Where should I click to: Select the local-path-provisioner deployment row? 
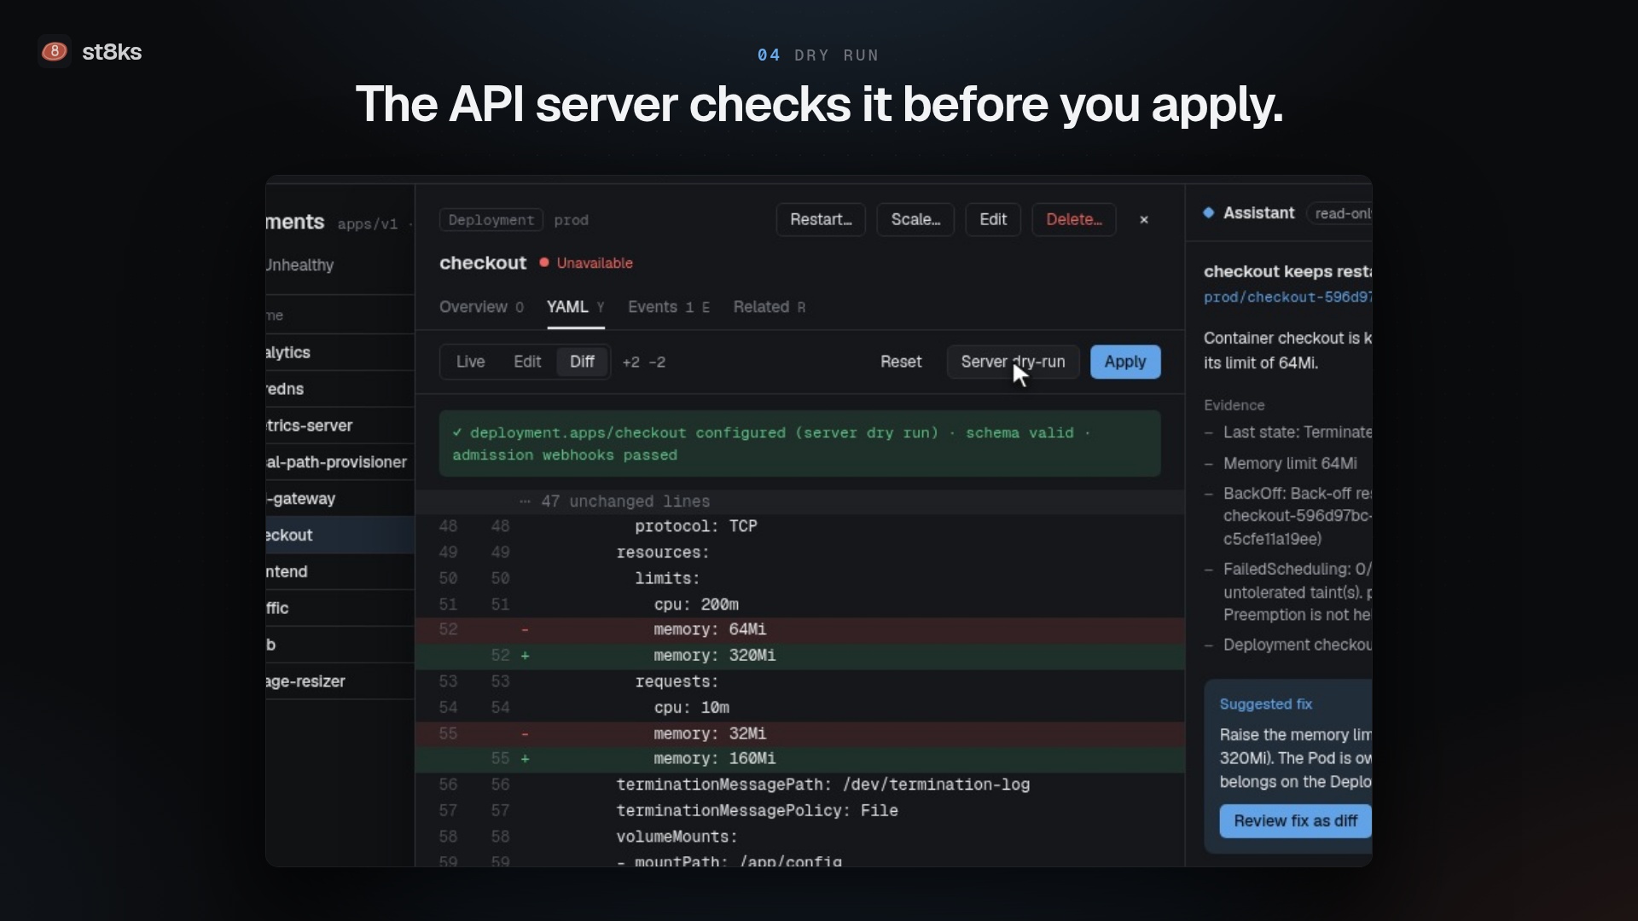(340, 462)
